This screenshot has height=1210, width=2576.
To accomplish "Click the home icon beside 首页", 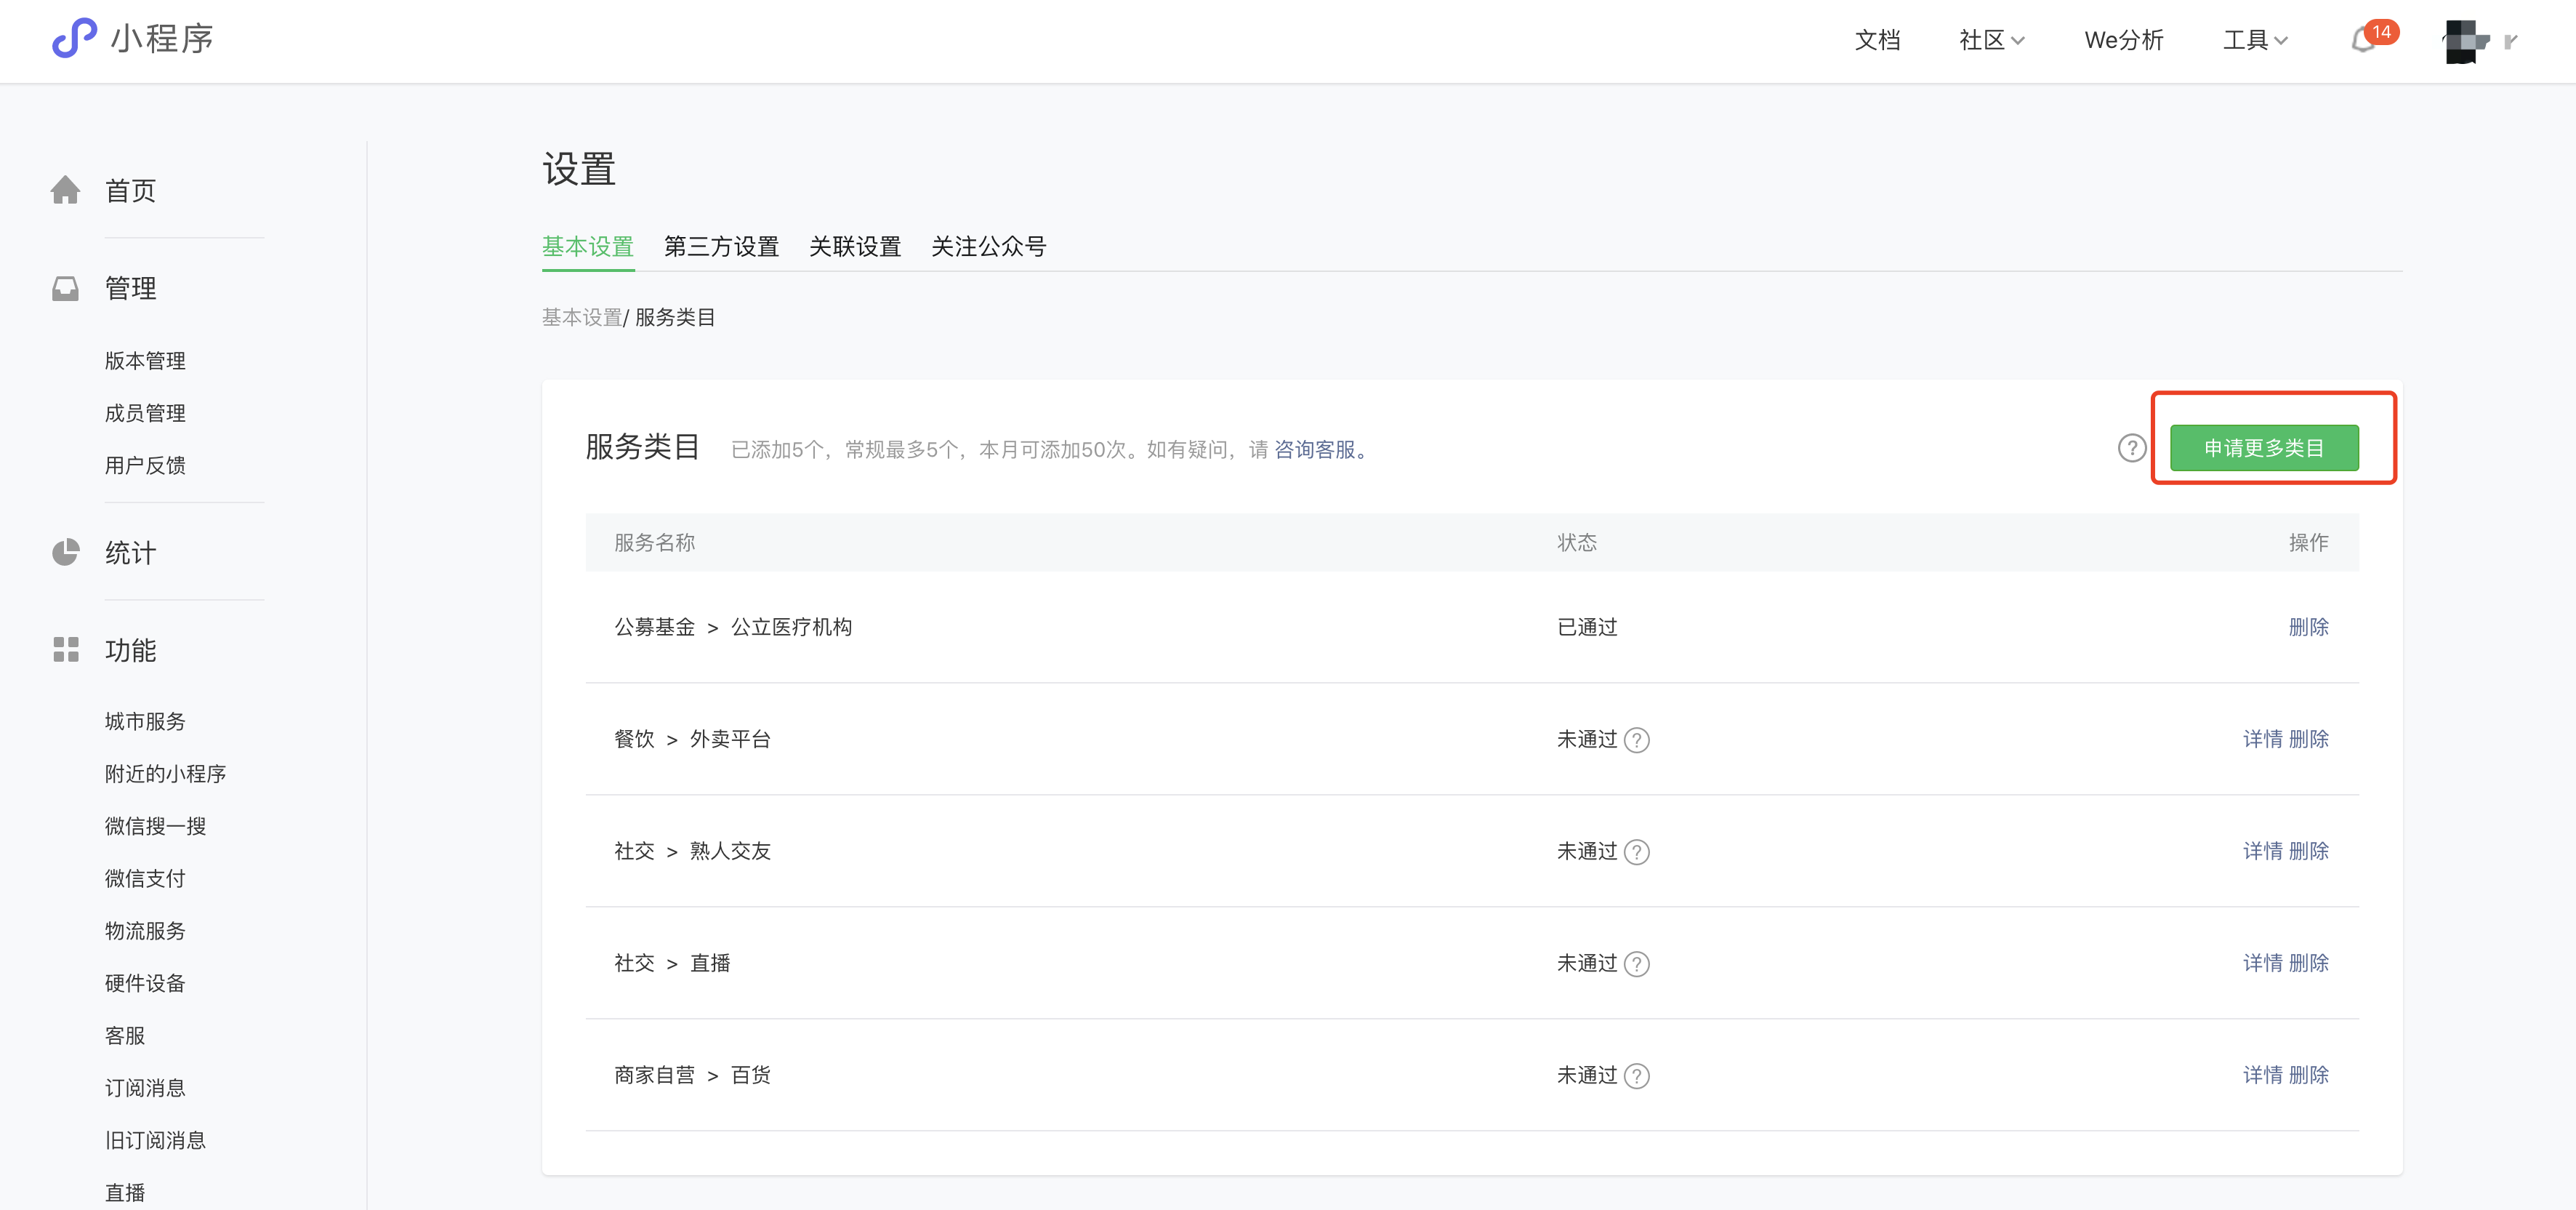I will 66,191.
